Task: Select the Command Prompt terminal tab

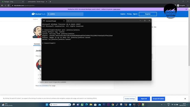Action: pos(54,21)
